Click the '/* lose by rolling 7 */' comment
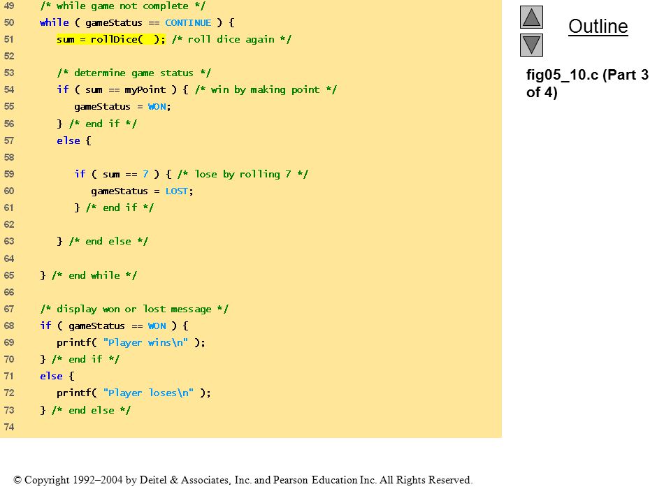 pyautogui.click(x=243, y=174)
